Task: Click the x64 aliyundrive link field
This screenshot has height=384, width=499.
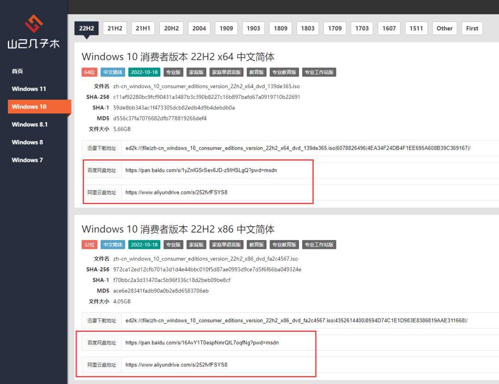Action: (x=310, y=192)
